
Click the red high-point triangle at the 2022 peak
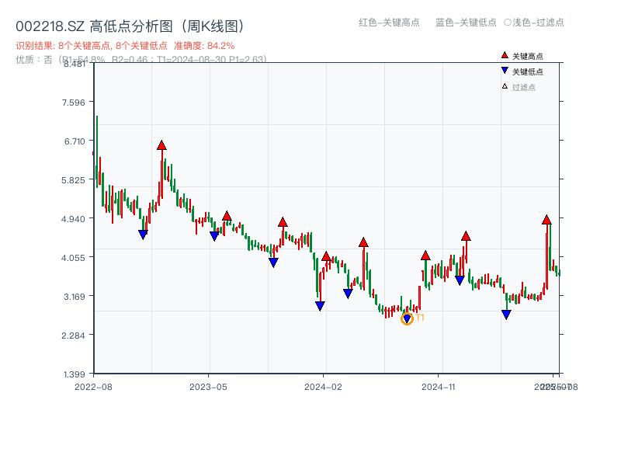[x=162, y=144]
